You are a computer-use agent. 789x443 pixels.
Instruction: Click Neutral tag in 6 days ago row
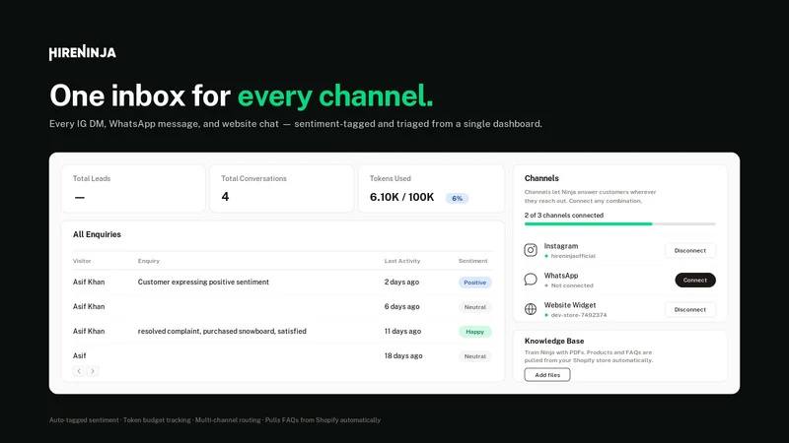point(475,307)
